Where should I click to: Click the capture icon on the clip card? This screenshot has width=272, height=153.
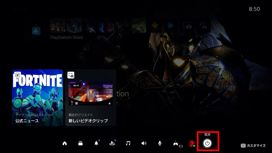(71, 75)
